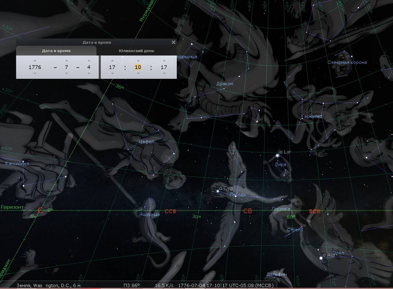The width and height of the screenshot is (393, 289).
Task: Click the Цефей constellation label
Action: coord(146,142)
